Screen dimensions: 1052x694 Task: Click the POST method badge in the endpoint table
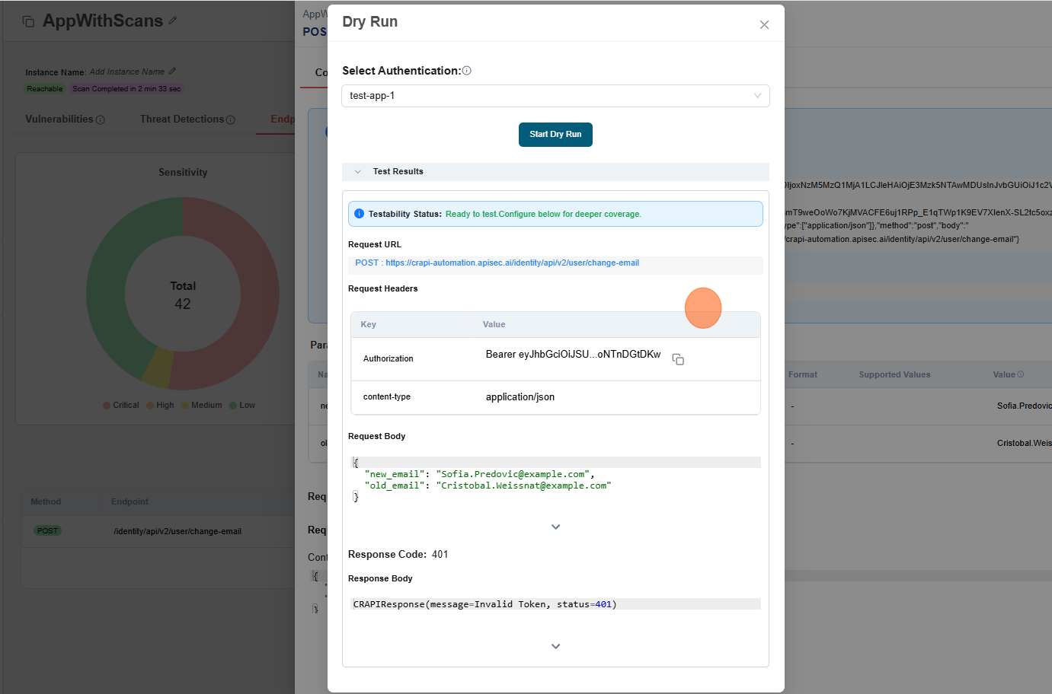[x=47, y=530]
